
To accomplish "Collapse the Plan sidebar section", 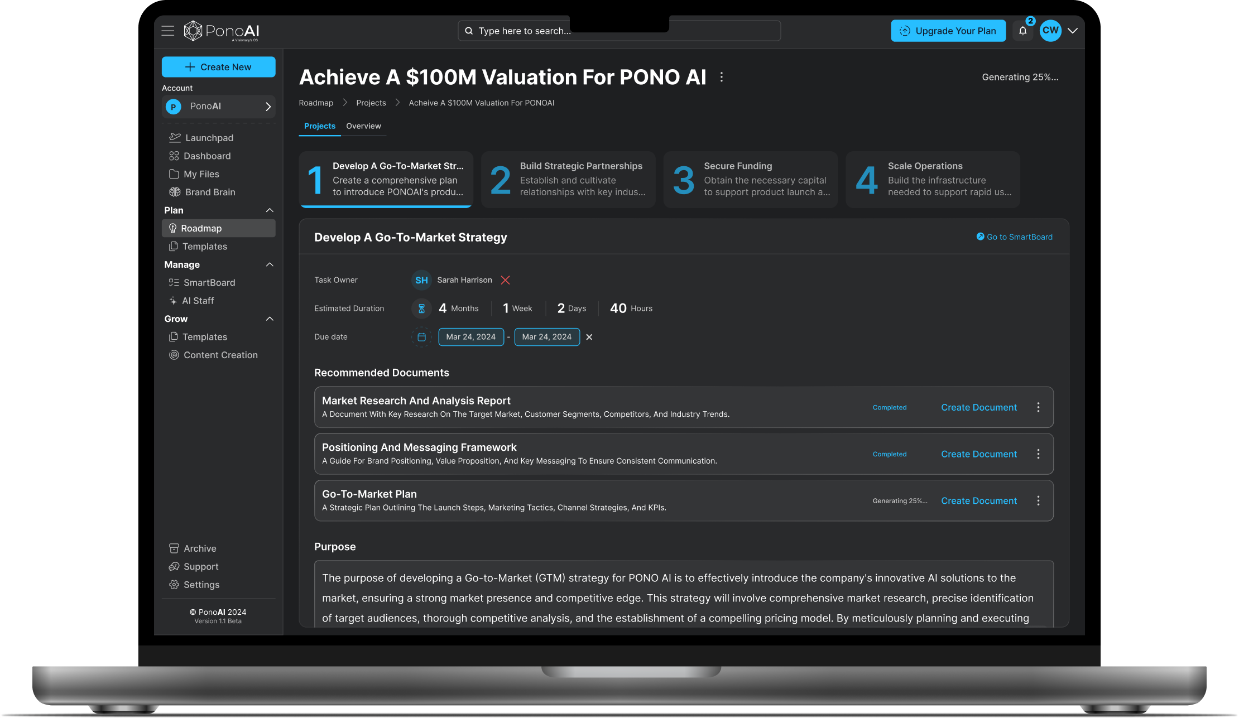I will pyautogui.click(x=270, y=210).
